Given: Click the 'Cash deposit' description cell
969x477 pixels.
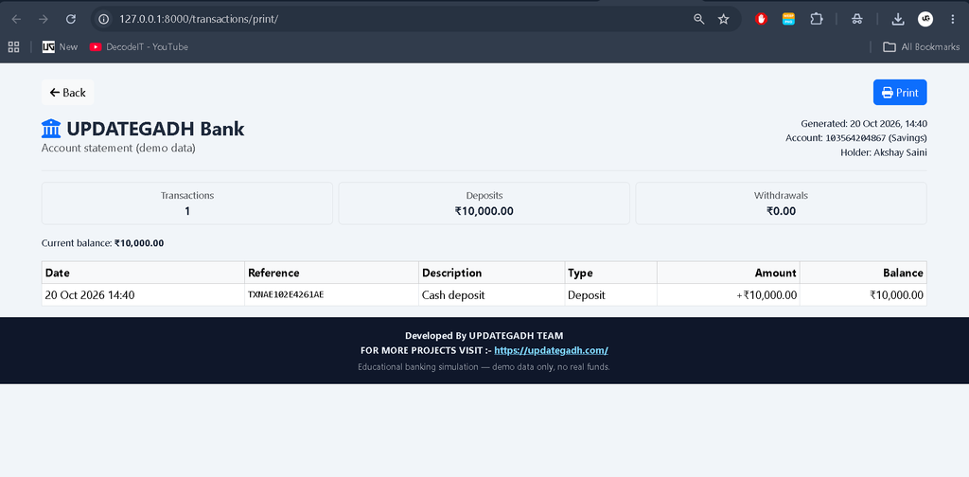Looking at the screenshot, I should click(x=491, y=294).
